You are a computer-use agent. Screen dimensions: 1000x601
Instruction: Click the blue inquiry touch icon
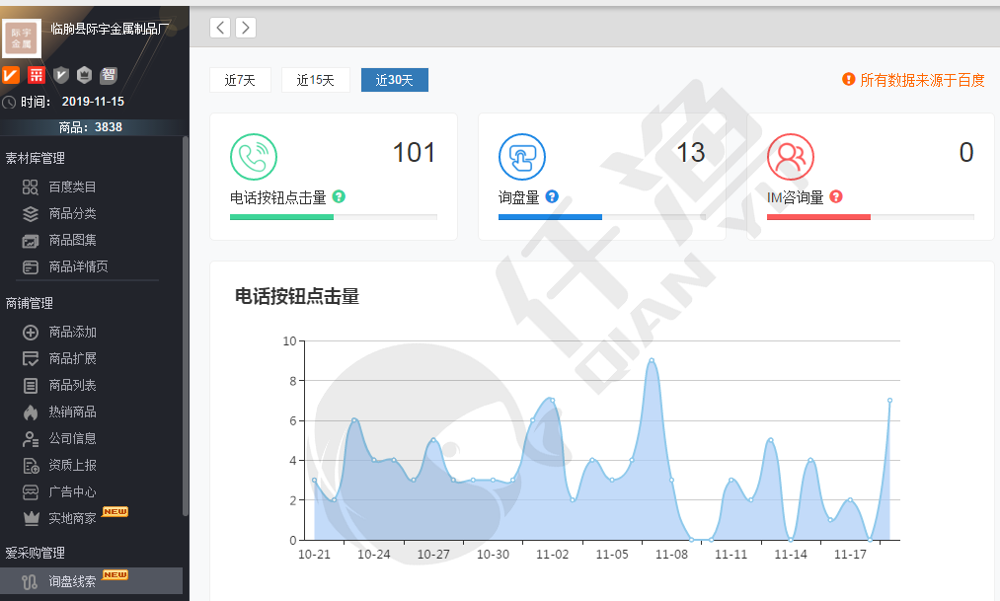[522, 157]
